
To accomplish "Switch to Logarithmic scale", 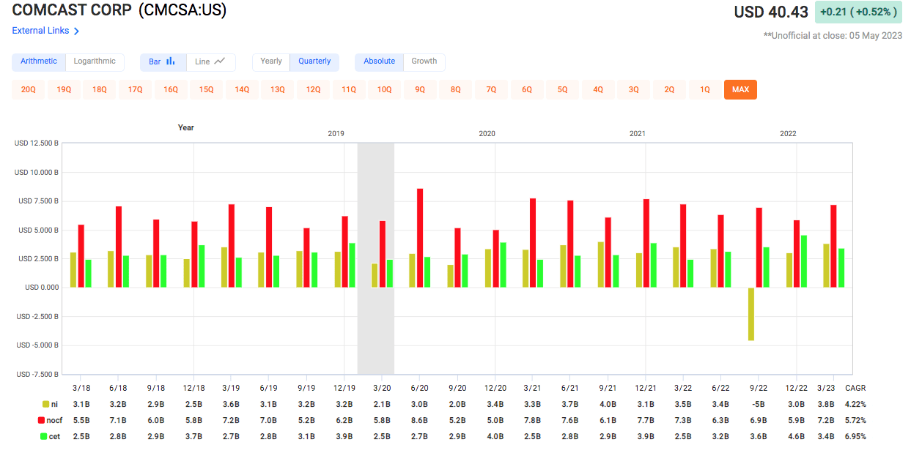I will (95, 61).
